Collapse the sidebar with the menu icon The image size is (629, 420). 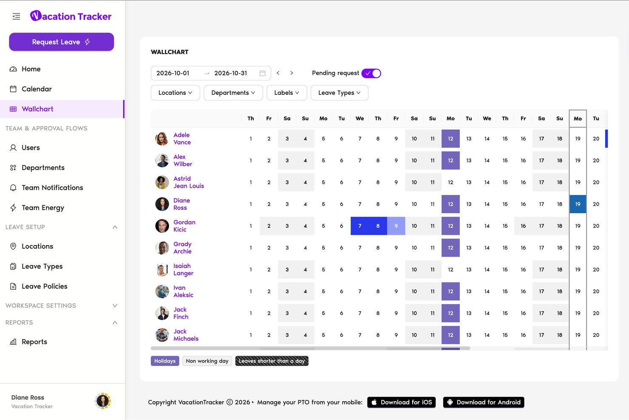click(16, 17)
